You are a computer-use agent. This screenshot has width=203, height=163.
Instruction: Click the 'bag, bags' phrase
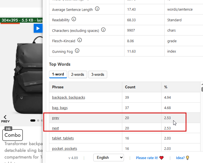60,108
